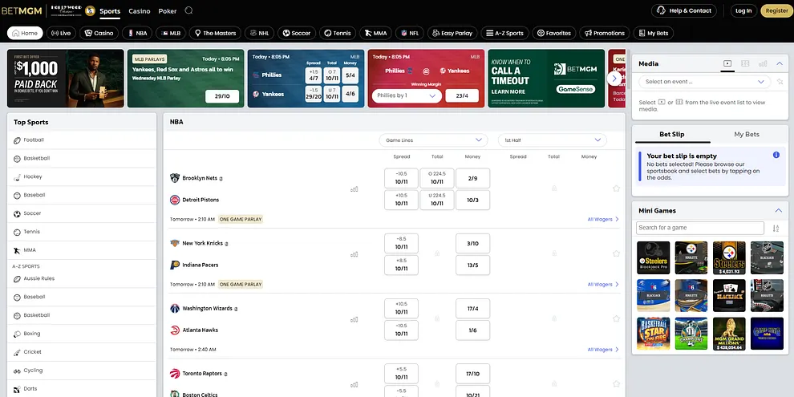
Task: Open stats icon for Knicks vs Pacers
Action: click(x=354, y=254)
